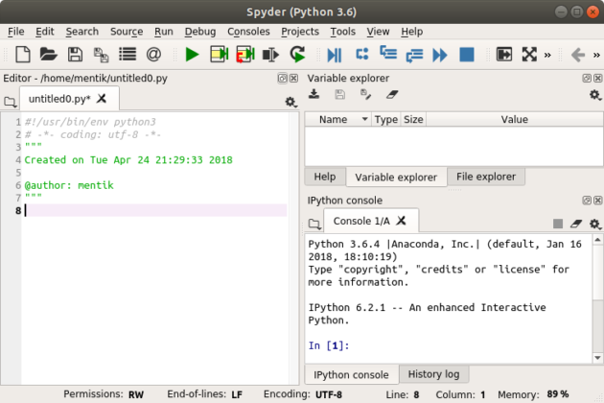Open a file with the folder icon
604x403 pixels.
pyautogui.click(x=49, y=55)
